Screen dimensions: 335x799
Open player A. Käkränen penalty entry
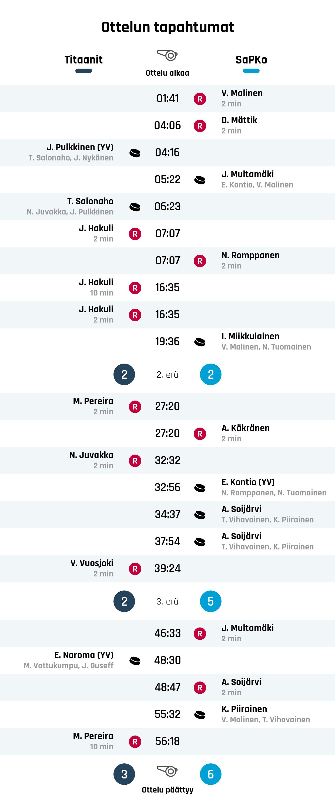point(245,428)
